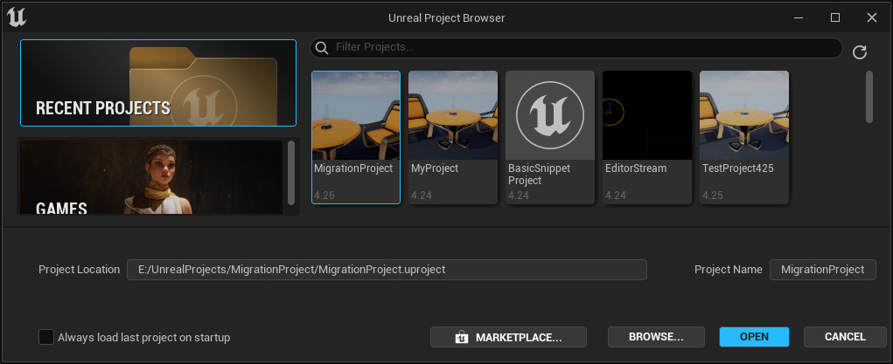Pick the EditorStream project thumbnail

[x=647, y=114]
